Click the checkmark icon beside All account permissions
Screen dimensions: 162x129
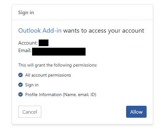tap(20, 75)
